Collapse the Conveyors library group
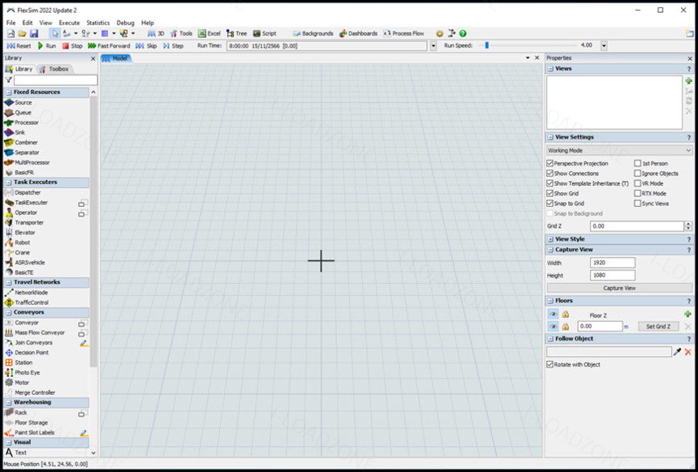The width and height of the screenshot is (698, 472). tap(8, 312)
